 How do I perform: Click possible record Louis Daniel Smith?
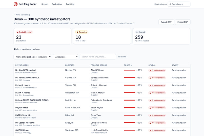click(x=99, y=130)
